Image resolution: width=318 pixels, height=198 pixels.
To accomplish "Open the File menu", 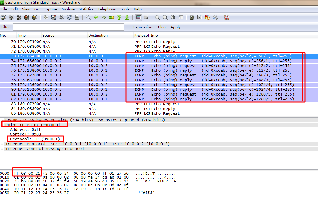I will pyautogui.click(x=4, y=9).
